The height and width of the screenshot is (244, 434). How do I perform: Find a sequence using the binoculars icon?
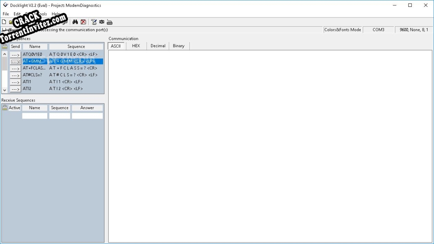coord(75,22)
